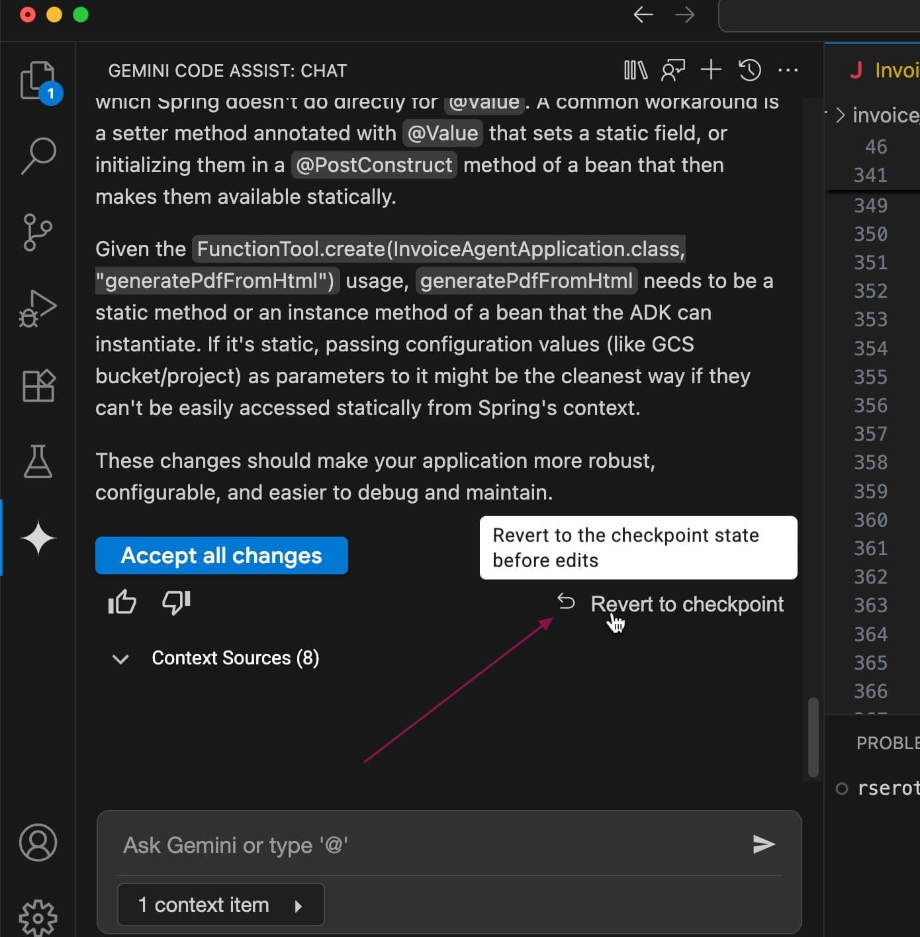
Task: Give thumbs up to the response
Action: (x=122, y=602)
